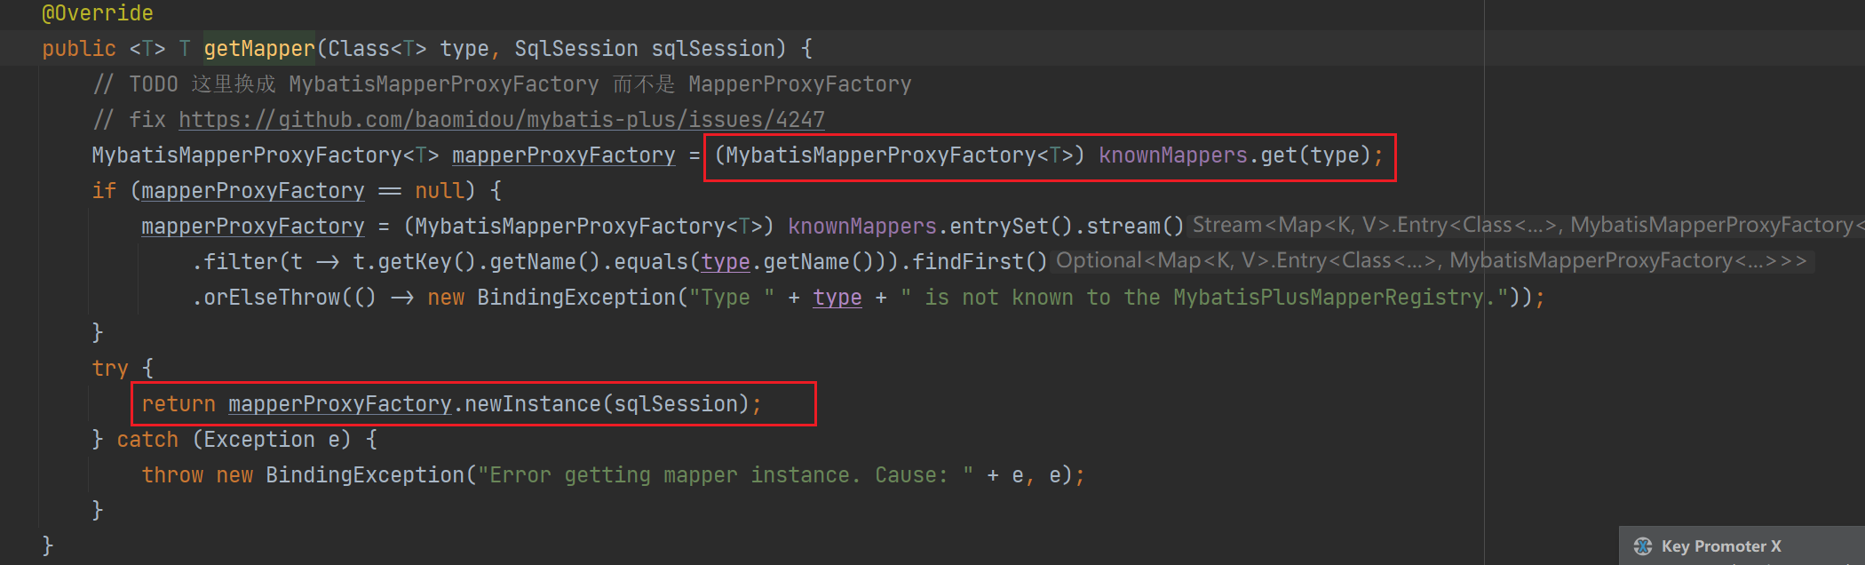Image resolution: width=1865 pixels, height=565 pixels.
Task: Click BindingException on the orElseThrow line
Action: [576, 298]
